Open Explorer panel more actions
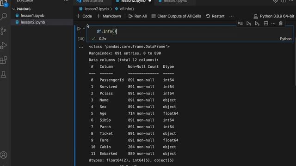The height and width of the screenshot is (166, 296). (x=66, y=1)
